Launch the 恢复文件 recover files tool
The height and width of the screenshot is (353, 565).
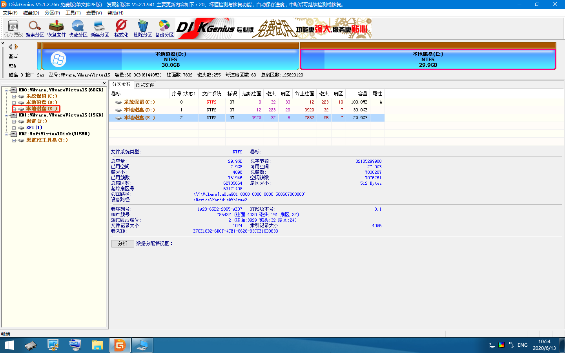(x=56, y=29)
